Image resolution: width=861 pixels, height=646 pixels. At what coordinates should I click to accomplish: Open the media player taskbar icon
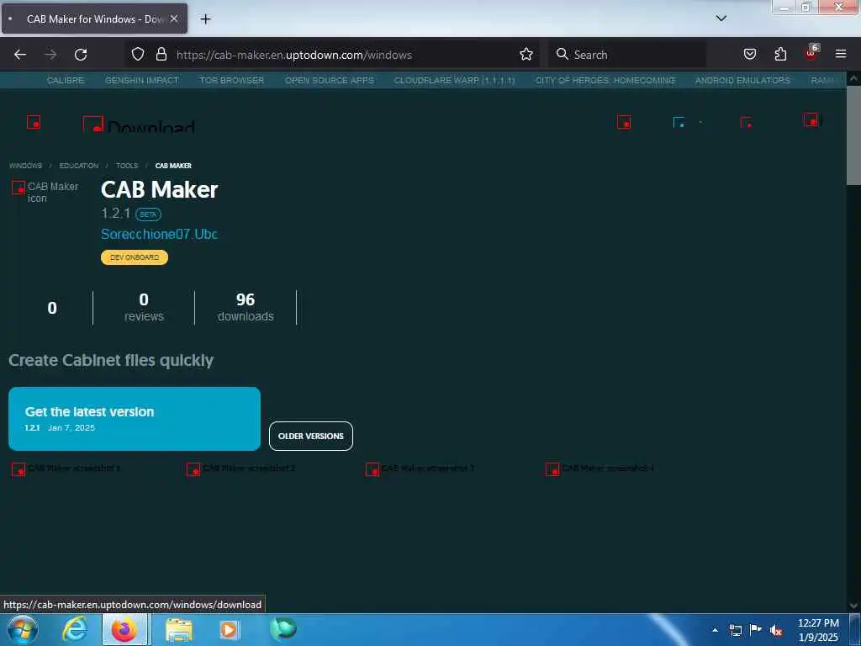(229, 629)
